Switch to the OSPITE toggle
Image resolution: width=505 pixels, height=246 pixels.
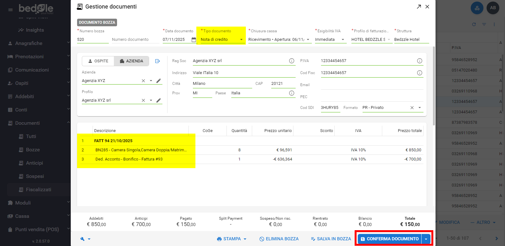click(x=98, y=61)
